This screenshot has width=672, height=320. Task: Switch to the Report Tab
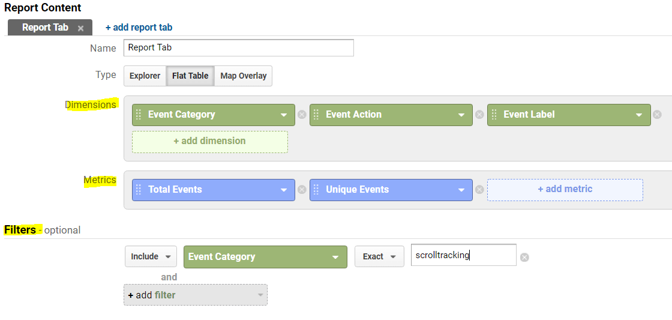tap(45, 28)
